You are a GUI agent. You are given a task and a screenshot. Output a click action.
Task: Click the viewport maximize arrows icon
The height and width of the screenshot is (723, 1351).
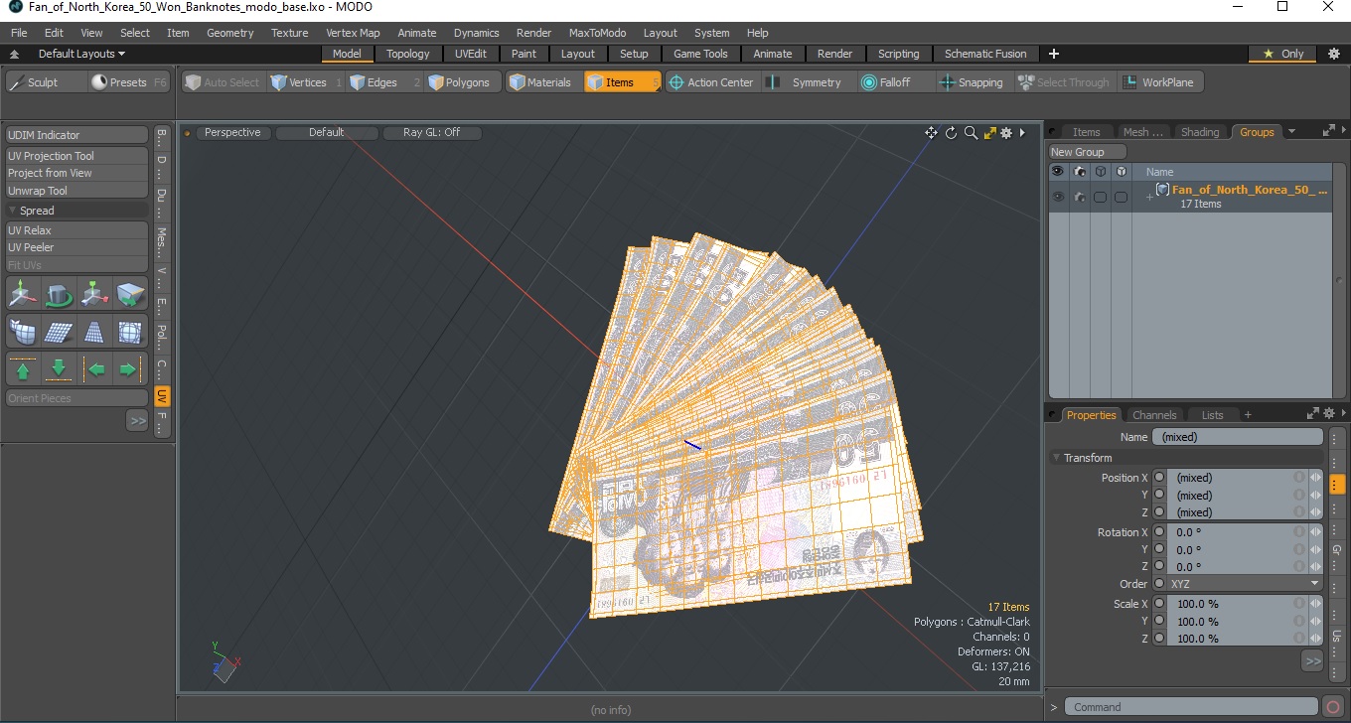pyautogui.click(x=989, y=133)
